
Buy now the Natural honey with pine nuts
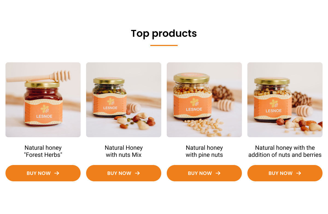coord(204,173)
